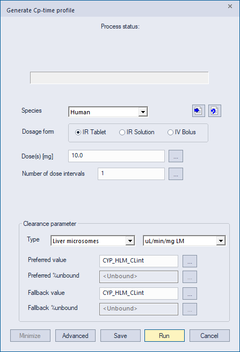Click the reset settings icon with curved arrow
240x352 pixels.
coord(215,111)
